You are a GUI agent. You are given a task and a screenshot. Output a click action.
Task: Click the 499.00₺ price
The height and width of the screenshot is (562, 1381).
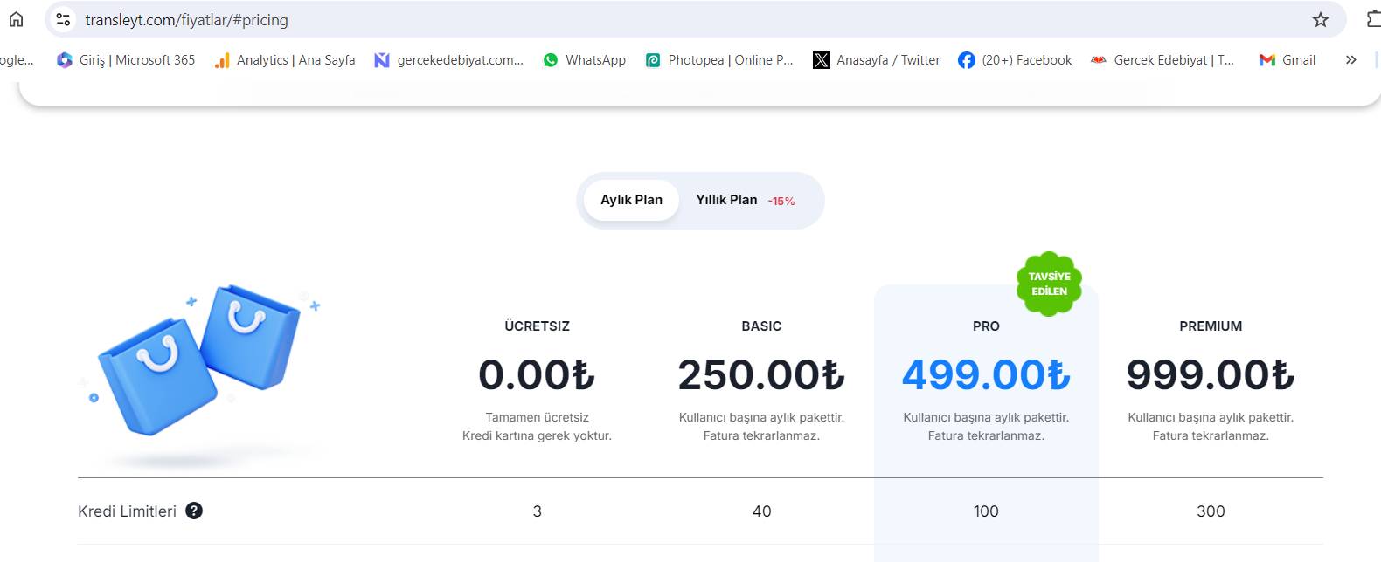[986, 375]
